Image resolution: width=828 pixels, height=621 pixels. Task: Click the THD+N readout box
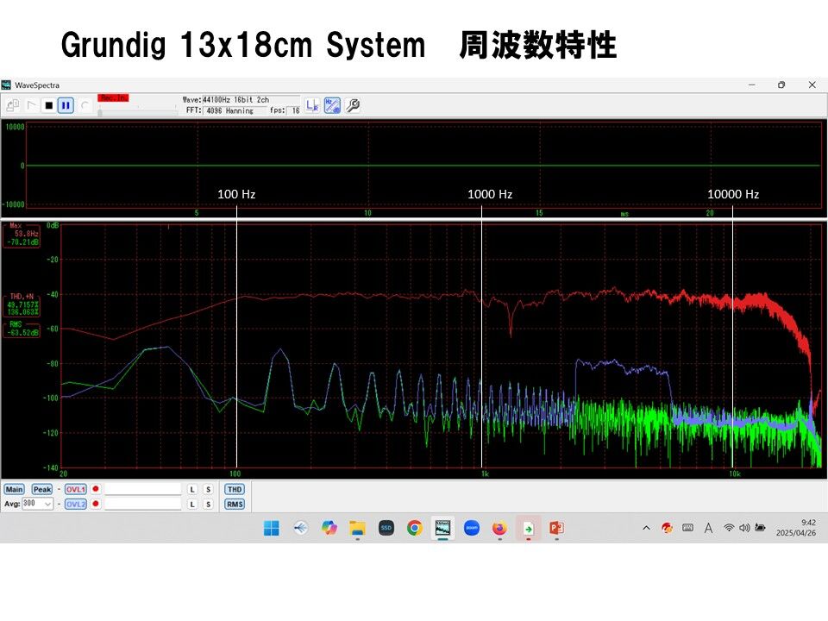[22, 304]
